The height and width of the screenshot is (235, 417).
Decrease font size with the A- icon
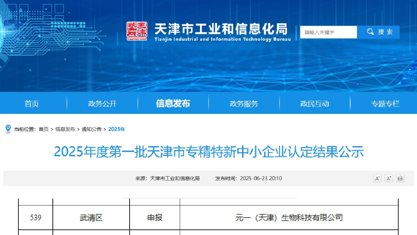pyautogui.click(x=377, y=178)
